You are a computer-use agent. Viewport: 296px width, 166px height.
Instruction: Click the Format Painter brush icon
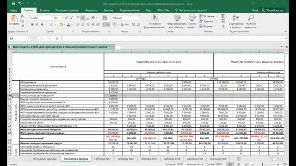pos(22,26)
